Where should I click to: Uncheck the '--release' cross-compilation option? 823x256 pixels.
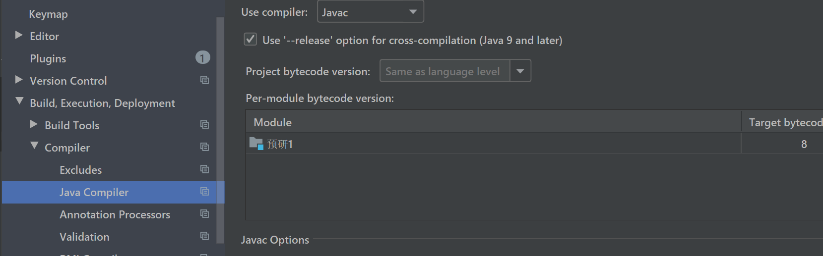pos(251,40)
